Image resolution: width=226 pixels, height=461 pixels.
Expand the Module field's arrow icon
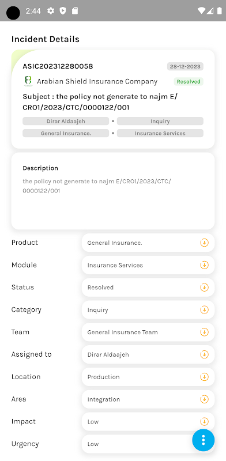point(204,265)
